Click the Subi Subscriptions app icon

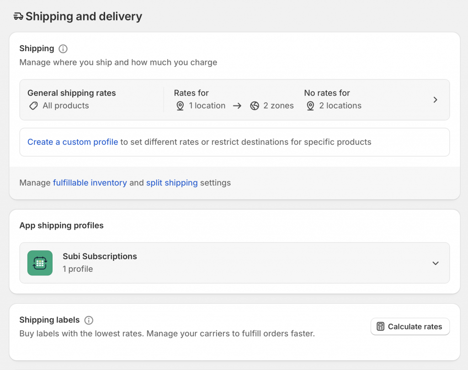click(x=40, y=263)
